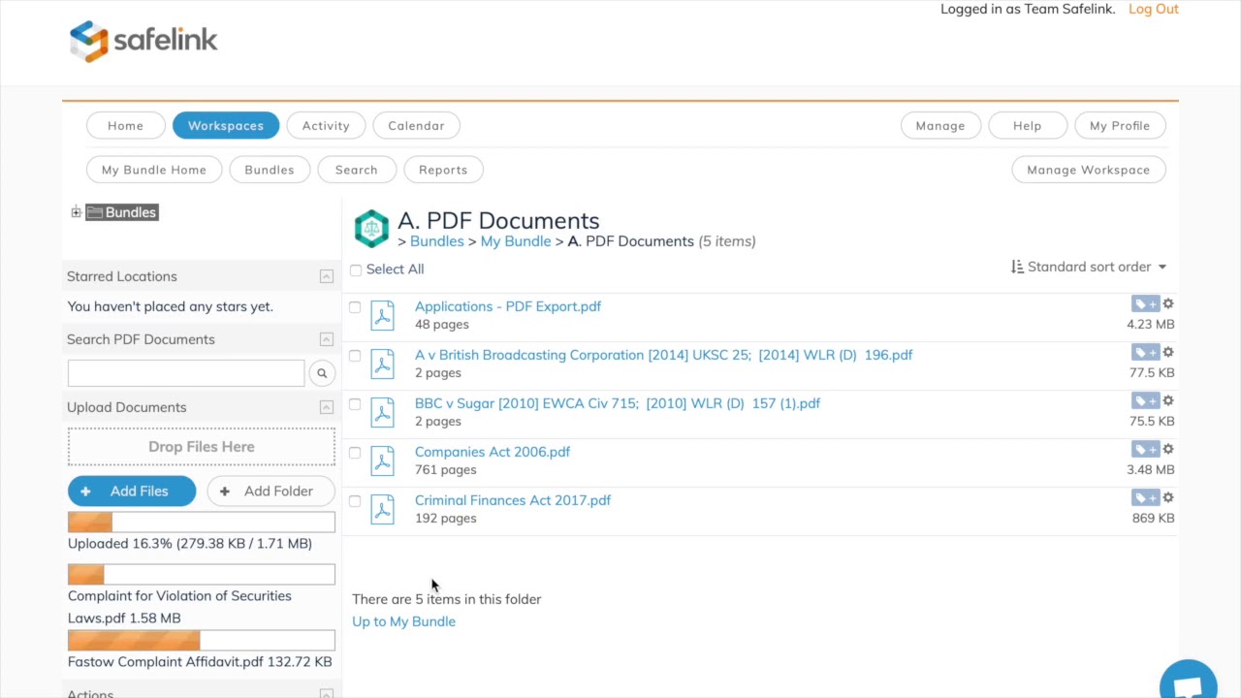The height and width of the screenshot is (698, 1241).
Task: Click PDF icon of BBC v Sugar file
Action: (x=383, y=412)
